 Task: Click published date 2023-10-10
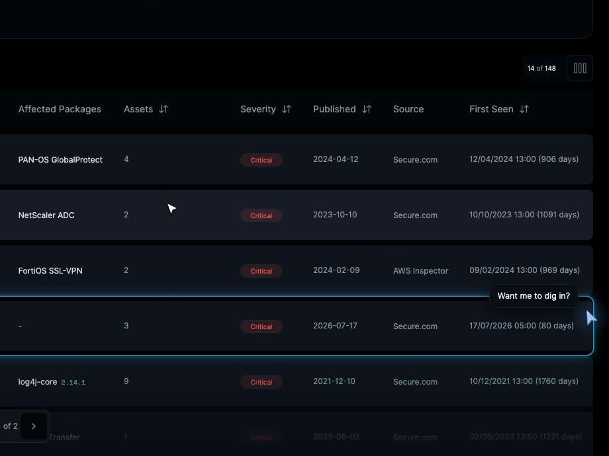tap(335, 215)
